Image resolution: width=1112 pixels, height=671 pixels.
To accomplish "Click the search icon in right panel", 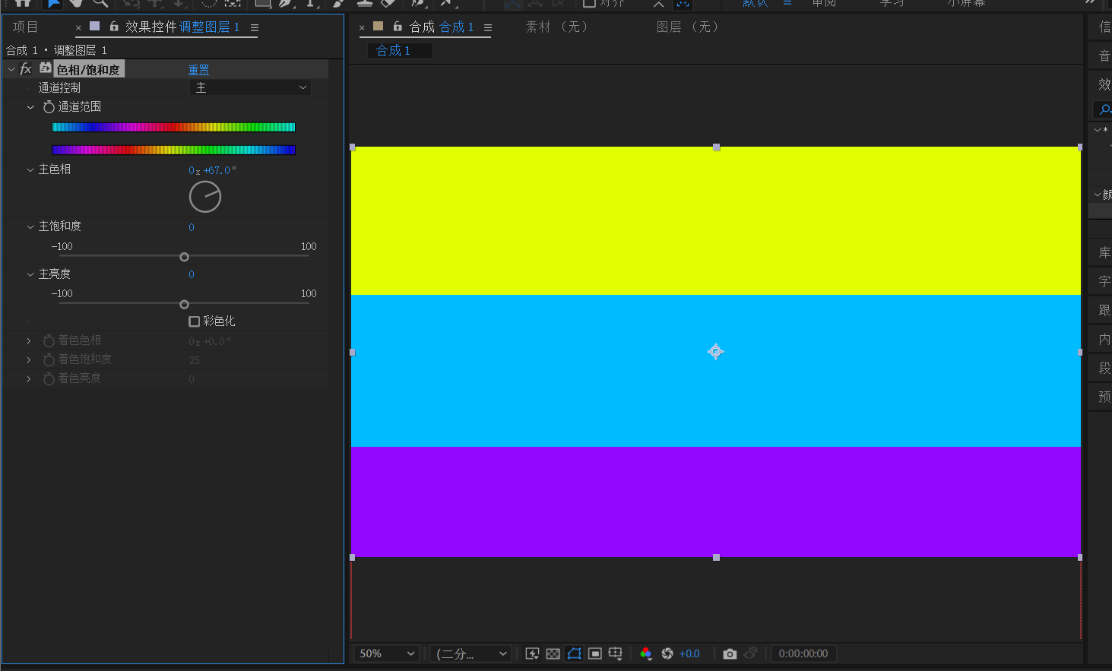I will [1104, 110].
